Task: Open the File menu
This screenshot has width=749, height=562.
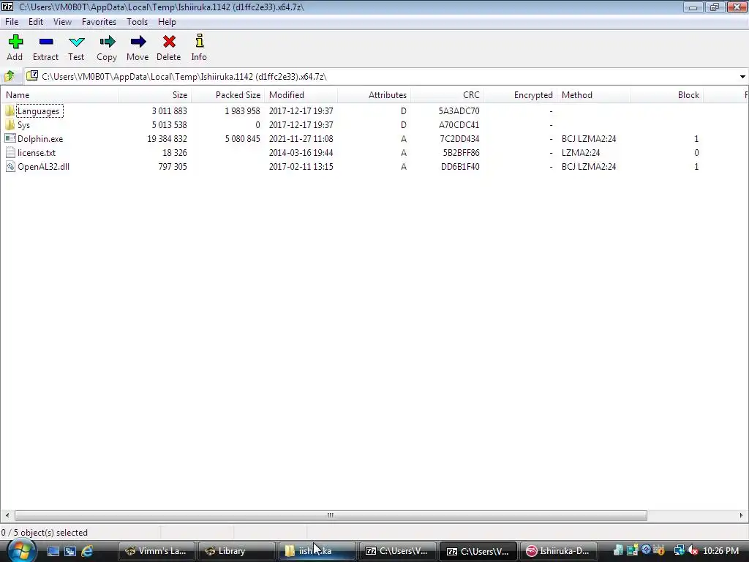Action: pos(12,21)
